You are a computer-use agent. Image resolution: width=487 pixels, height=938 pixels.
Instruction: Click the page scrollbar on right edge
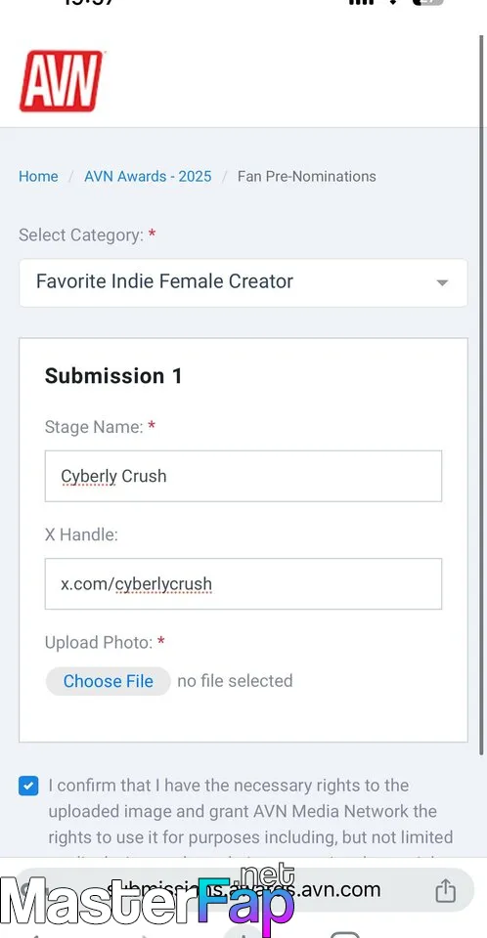click(481, 395)
